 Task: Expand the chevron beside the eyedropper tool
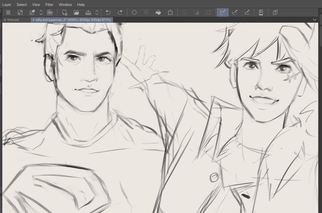coord(42,12)
